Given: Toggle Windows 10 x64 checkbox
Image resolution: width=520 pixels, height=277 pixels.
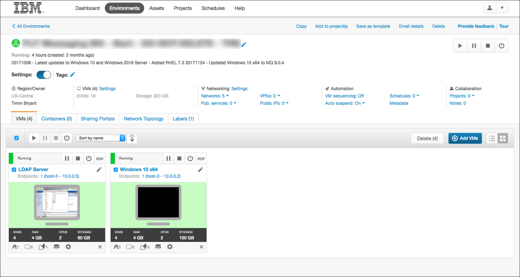Looking at the screenshot, I should coord(115,170).
